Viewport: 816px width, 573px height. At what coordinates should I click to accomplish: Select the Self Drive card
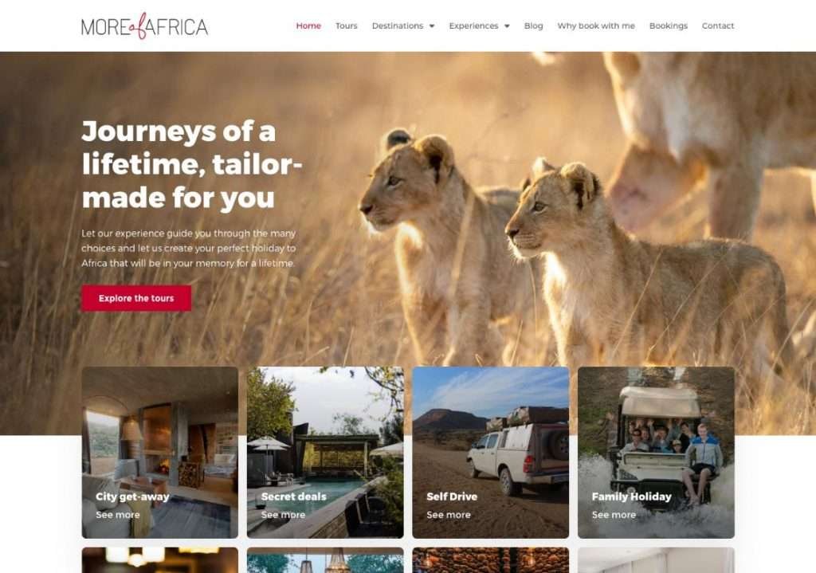[491, 452]
